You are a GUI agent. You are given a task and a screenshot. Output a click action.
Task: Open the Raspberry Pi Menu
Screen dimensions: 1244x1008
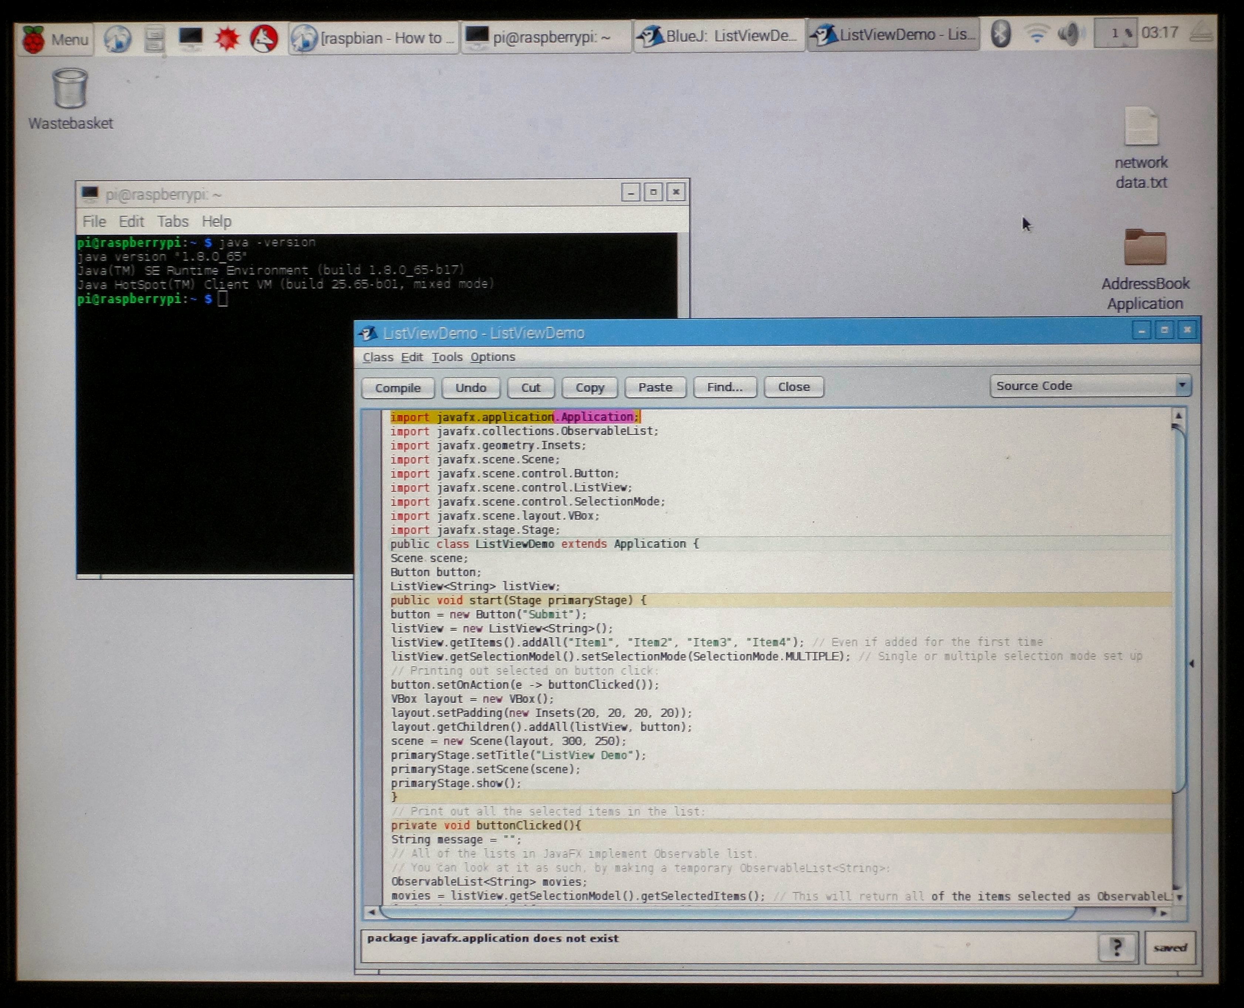56,40
